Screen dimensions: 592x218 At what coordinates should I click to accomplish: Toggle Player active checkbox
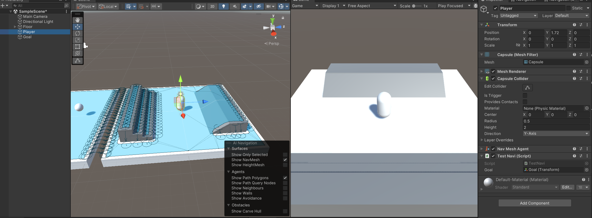pos(495,8)
